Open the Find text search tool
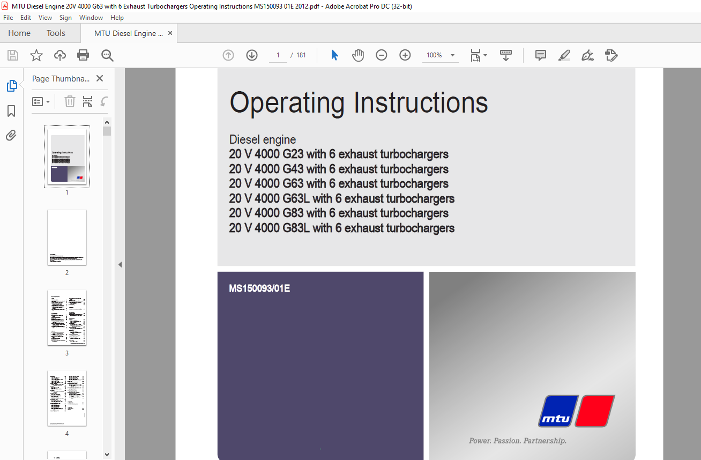Image resolution: width=701 pixels, height=460 pixels. [x=107, y=55]
